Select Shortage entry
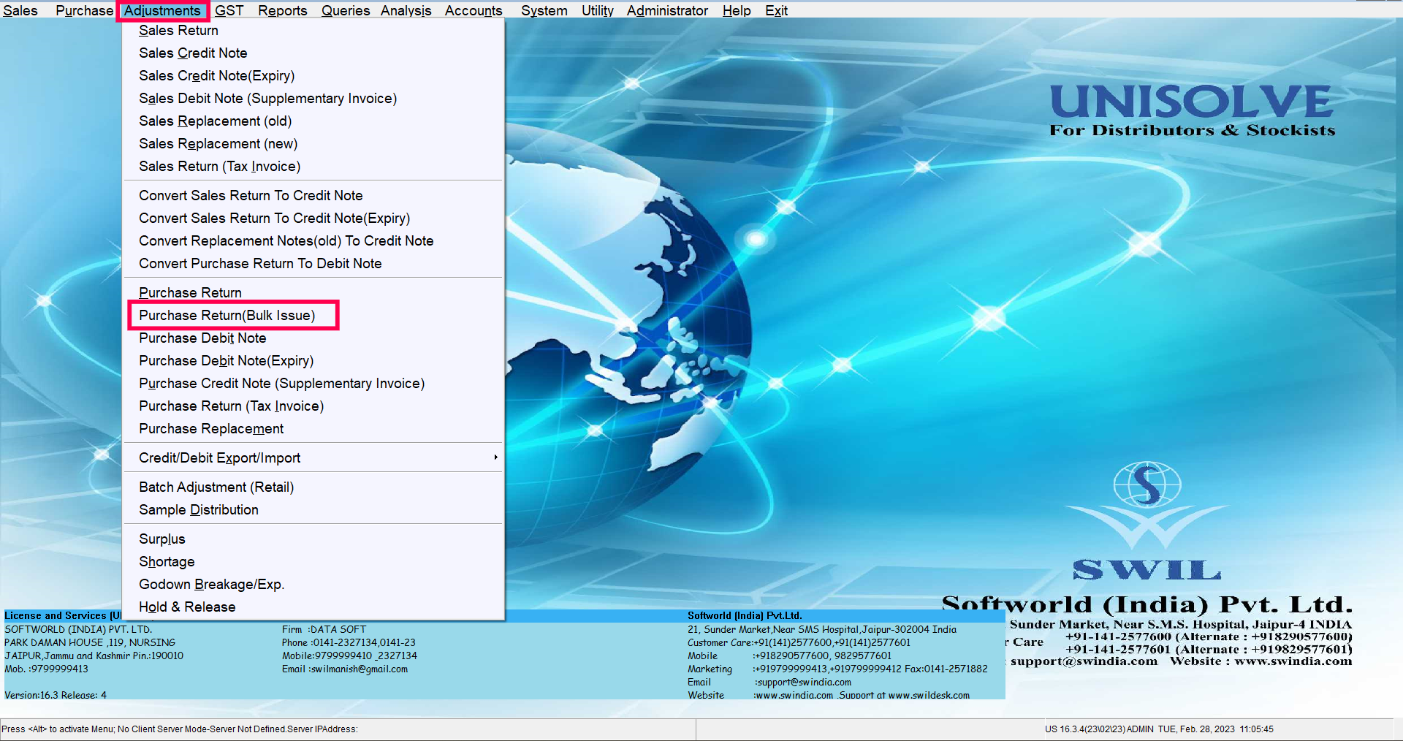The width and height of the screenshot is (1403, 741). coord(313,562)
